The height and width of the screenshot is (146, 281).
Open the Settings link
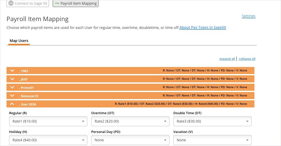[x=249, y=16]
